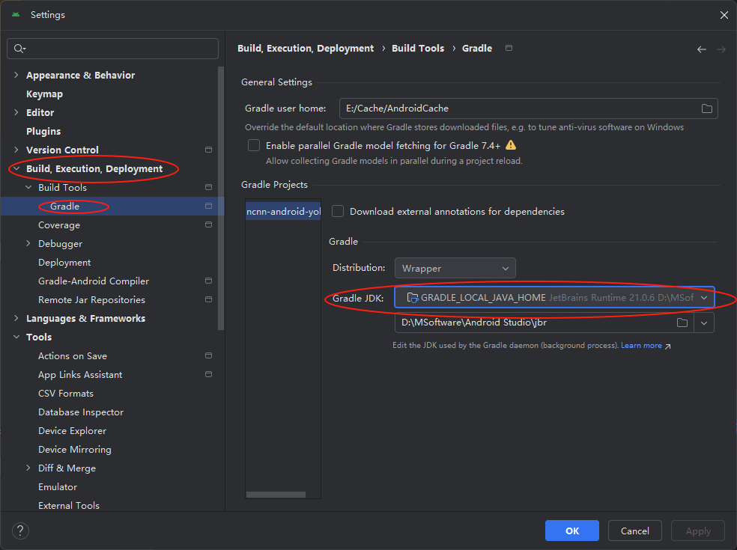
Task: Open the Learn more link
Action: (x=641, y=345)
